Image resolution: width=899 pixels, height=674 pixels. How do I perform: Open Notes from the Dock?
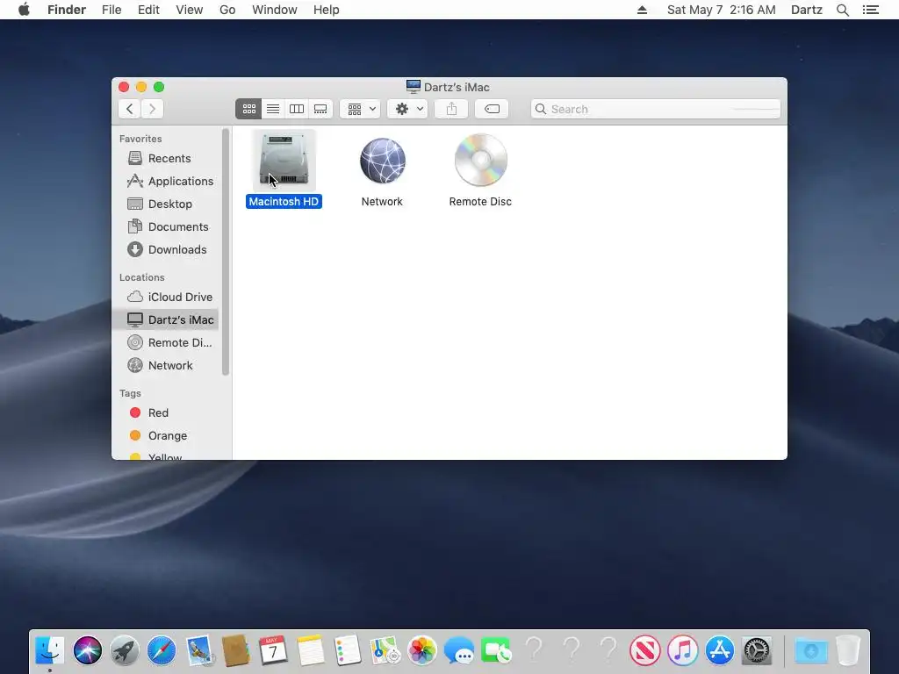click(x=310, y=650)
